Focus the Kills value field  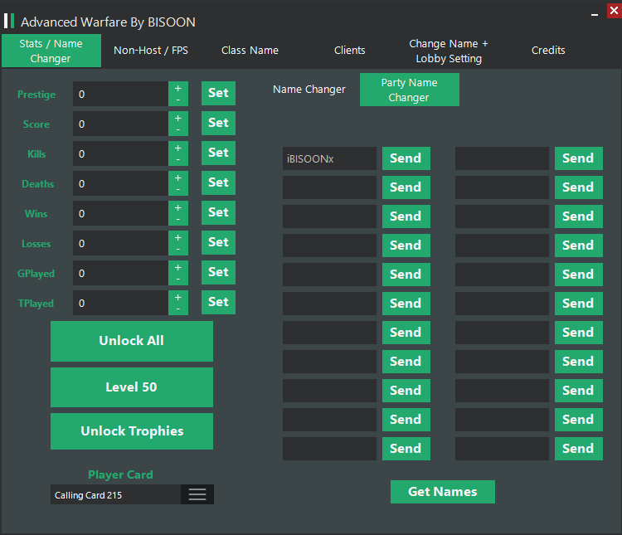(x=120, y=153)
